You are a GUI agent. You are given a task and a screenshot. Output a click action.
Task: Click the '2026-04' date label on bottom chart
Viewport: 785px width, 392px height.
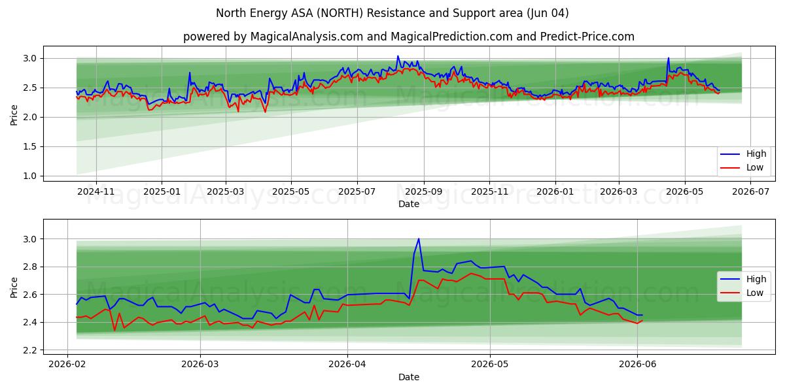(x=347, y=366)
